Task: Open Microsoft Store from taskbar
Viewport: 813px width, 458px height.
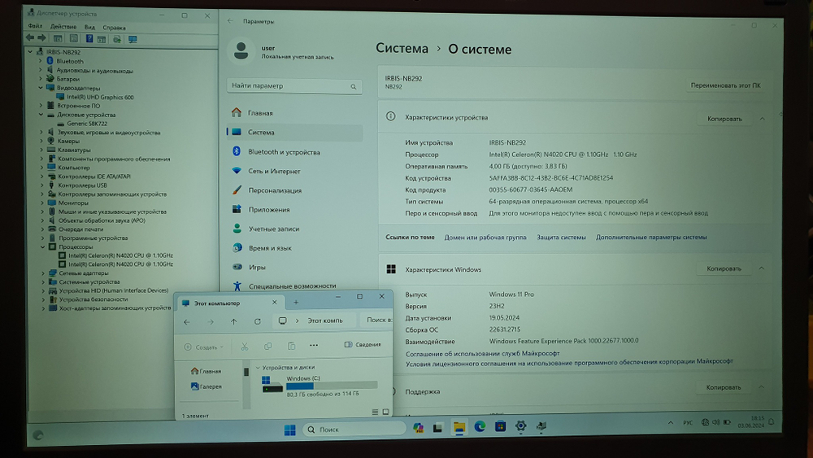Action: pyautogui.click(x=500, y=426)
